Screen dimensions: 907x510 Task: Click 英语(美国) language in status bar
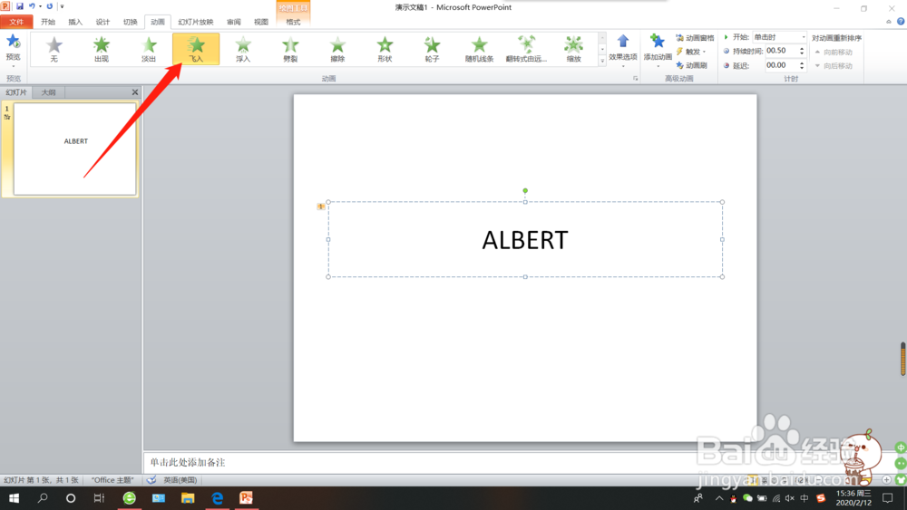tap(180, 480)
